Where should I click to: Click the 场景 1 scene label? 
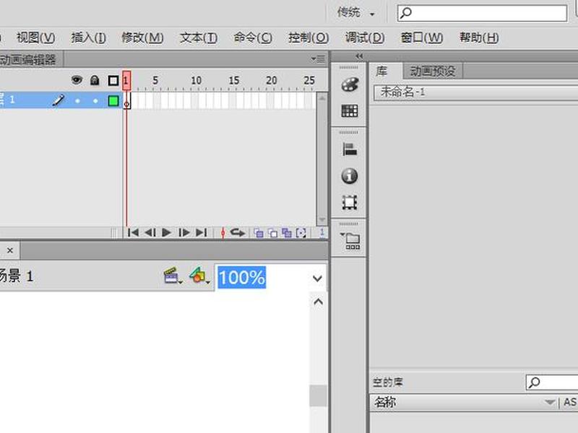point(17,276)
